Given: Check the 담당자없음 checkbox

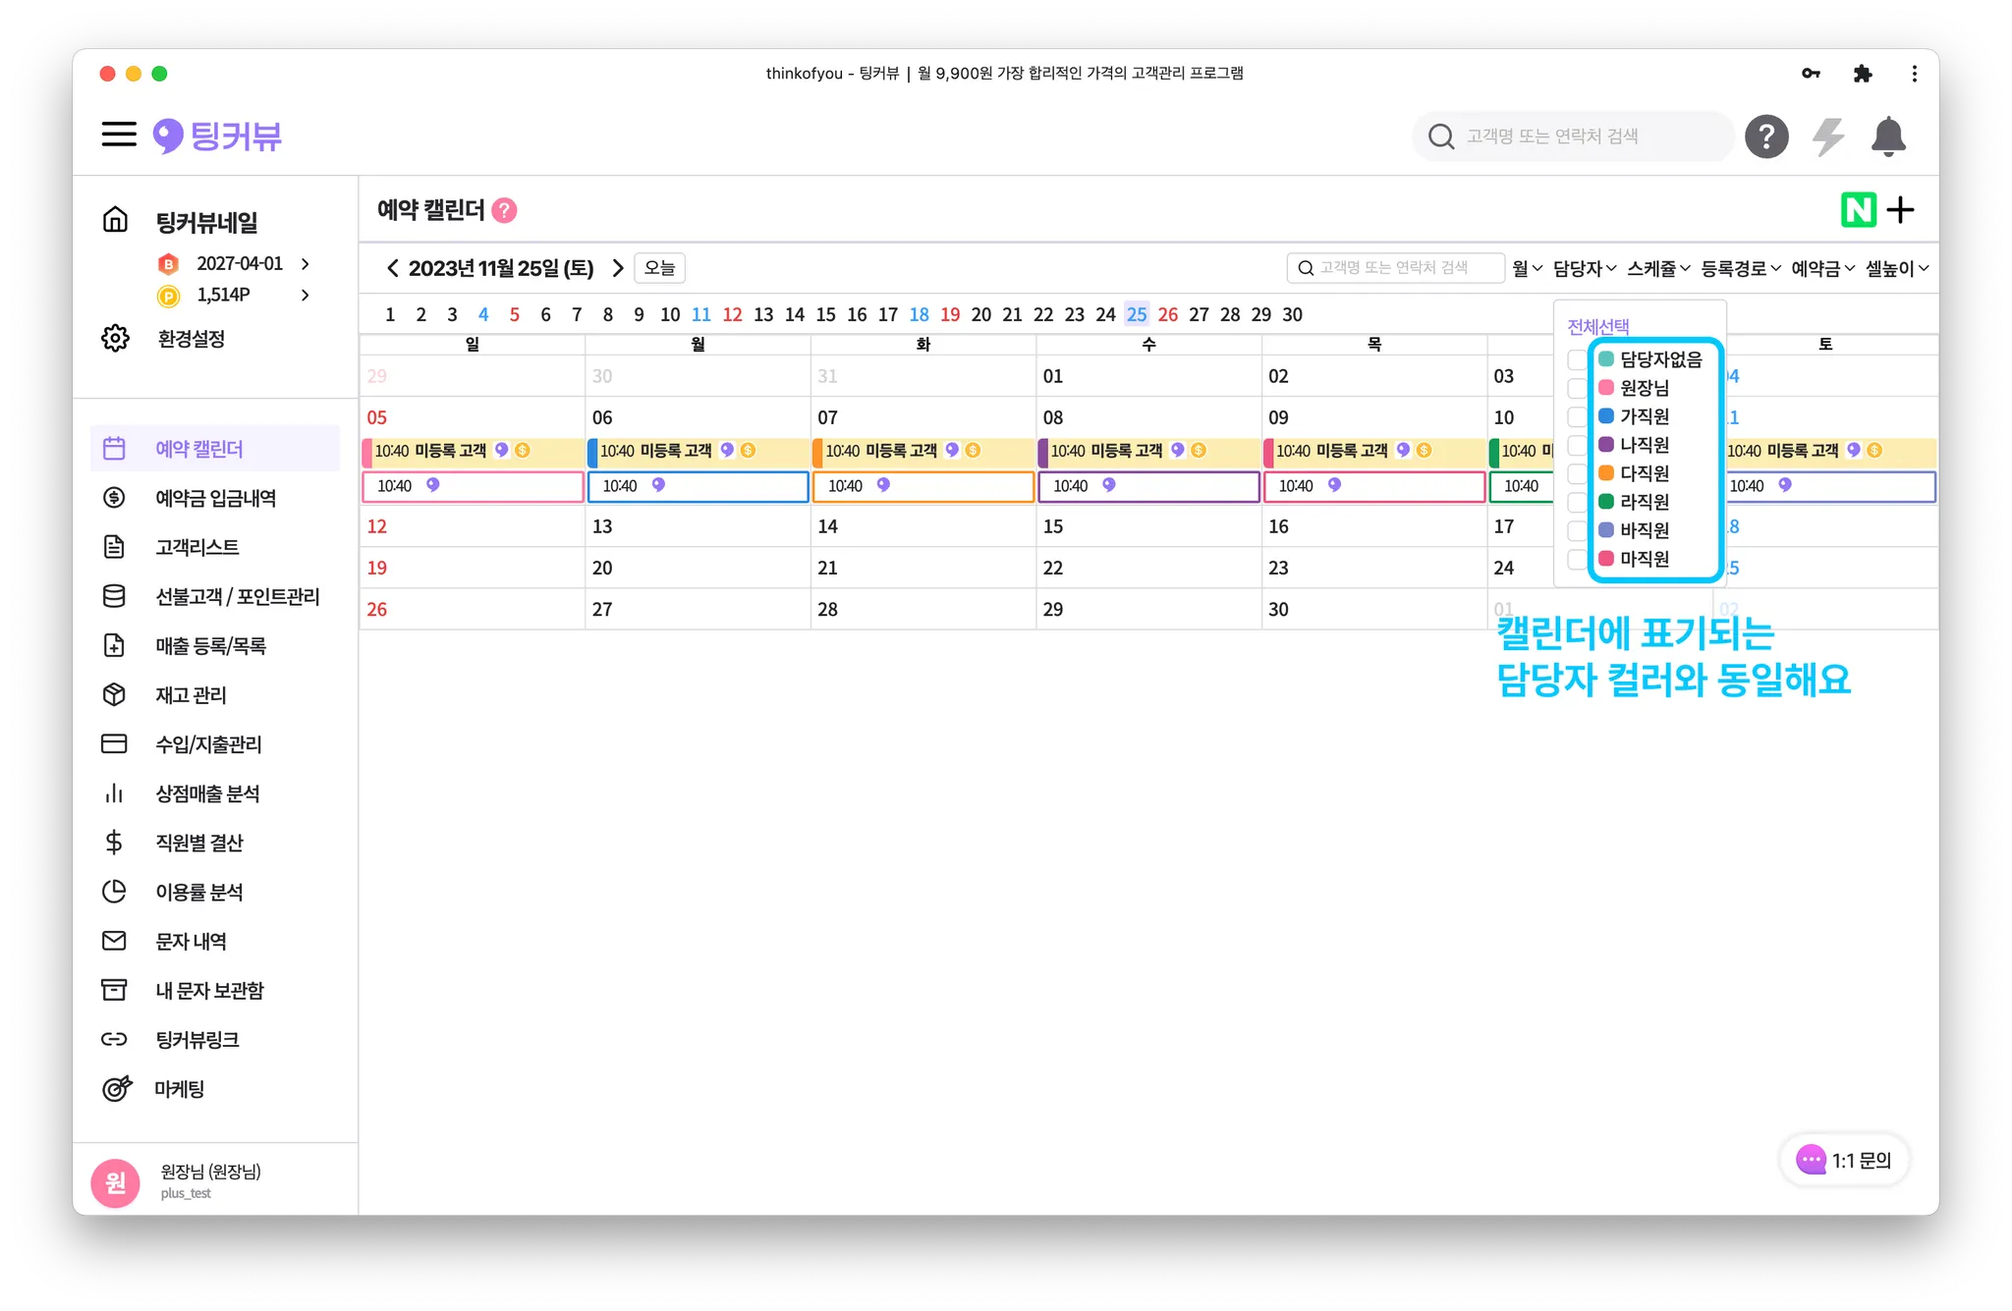Looking at the screenshot, I should (x=1576, y=359).
